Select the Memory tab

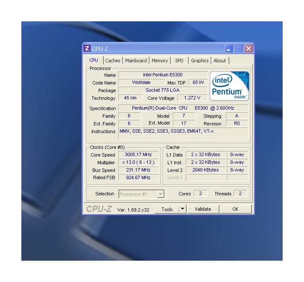[160, 61]
